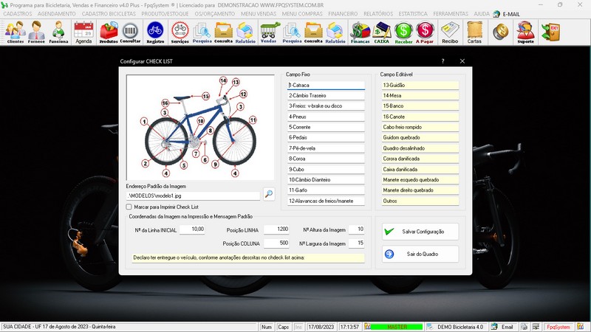This screenshot has height=332, width=591.
Task: Click the Declaro ter entregue message field
Action: [248, 257]
